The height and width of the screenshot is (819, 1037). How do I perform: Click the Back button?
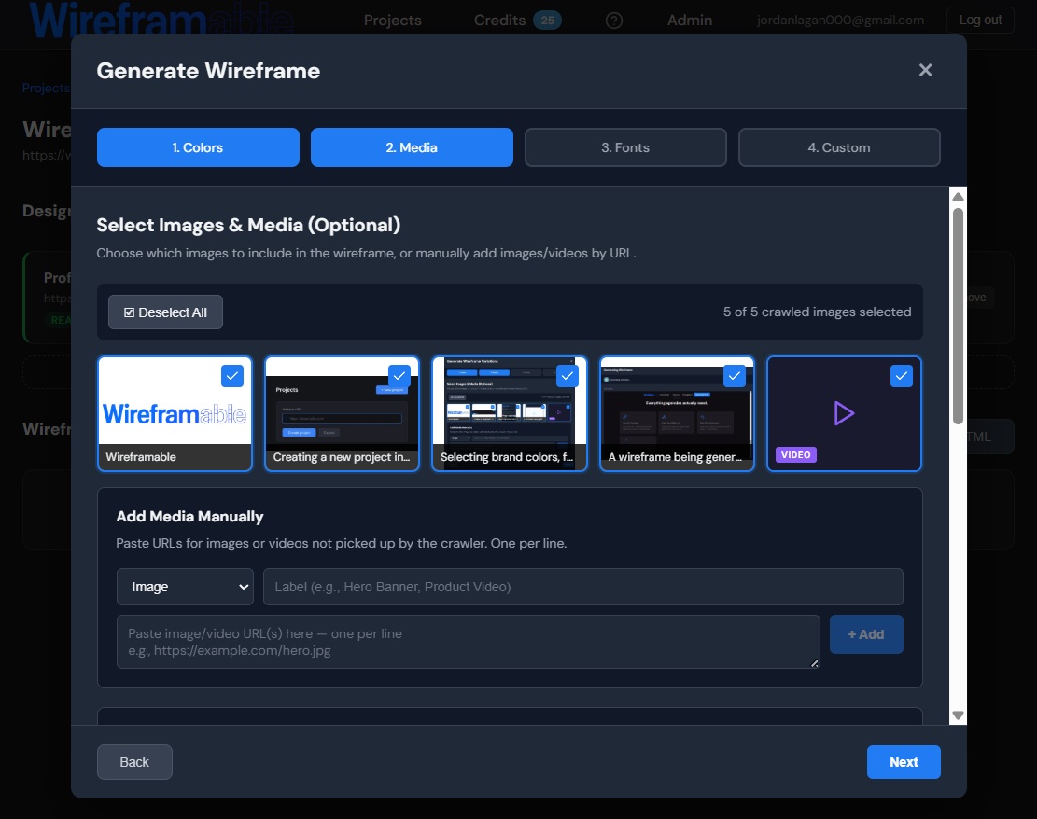pos(134,762)
